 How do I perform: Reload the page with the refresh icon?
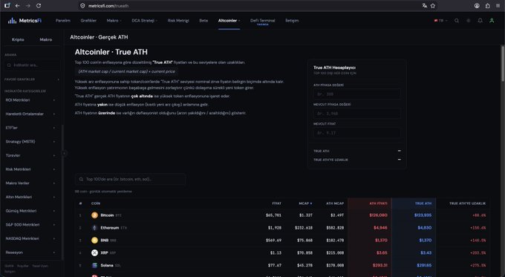tap(39, 6)
